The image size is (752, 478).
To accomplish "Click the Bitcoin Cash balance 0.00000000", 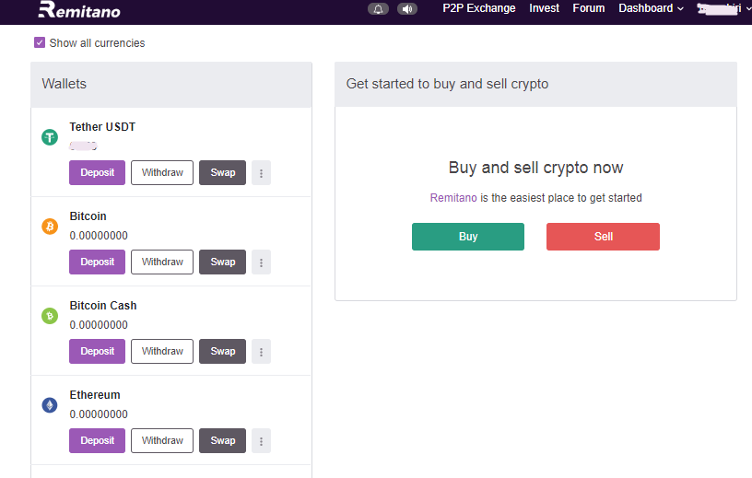I will point(99,325).
